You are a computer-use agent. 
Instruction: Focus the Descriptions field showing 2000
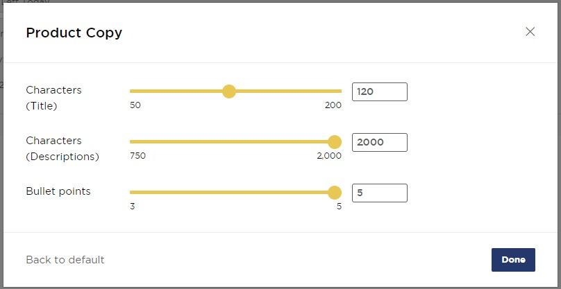379,142
